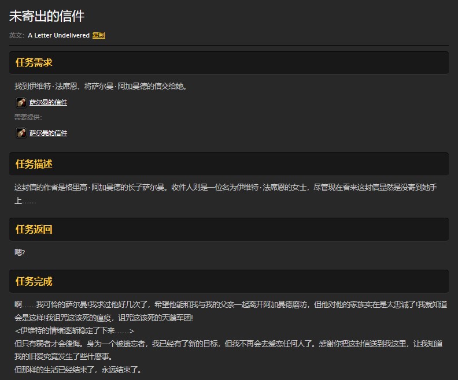Open the first 萨尔曼的信件 item link
The image size is (458, 380).
[48, 102]
